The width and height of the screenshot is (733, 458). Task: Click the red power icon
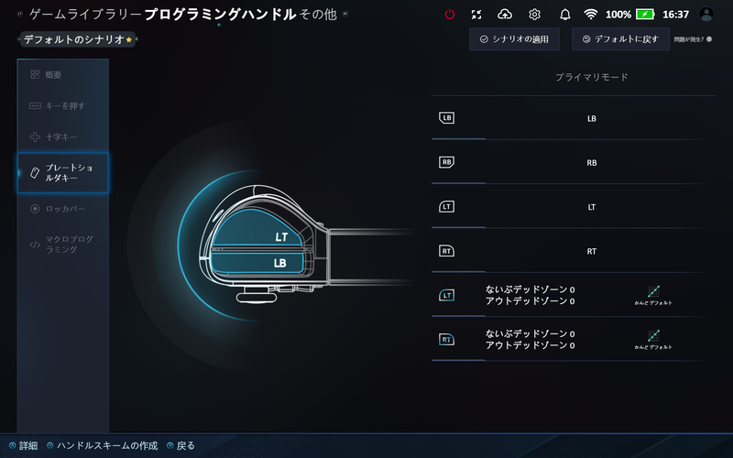tap(449, 15)
